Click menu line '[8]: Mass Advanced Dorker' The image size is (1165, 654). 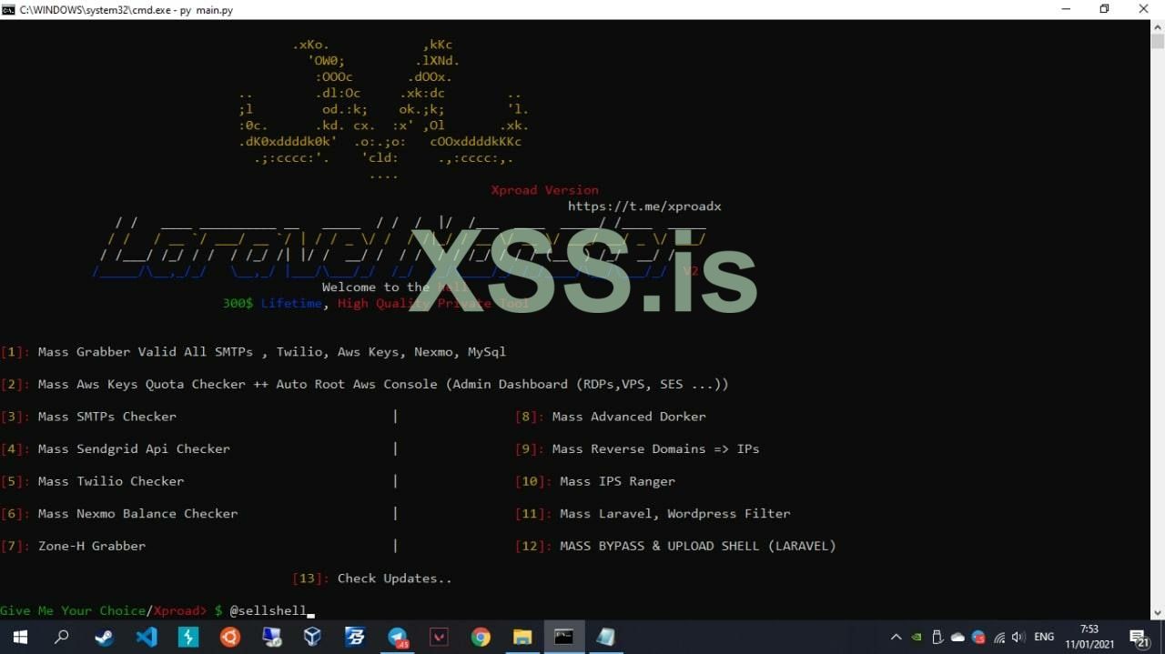(610, 417)
